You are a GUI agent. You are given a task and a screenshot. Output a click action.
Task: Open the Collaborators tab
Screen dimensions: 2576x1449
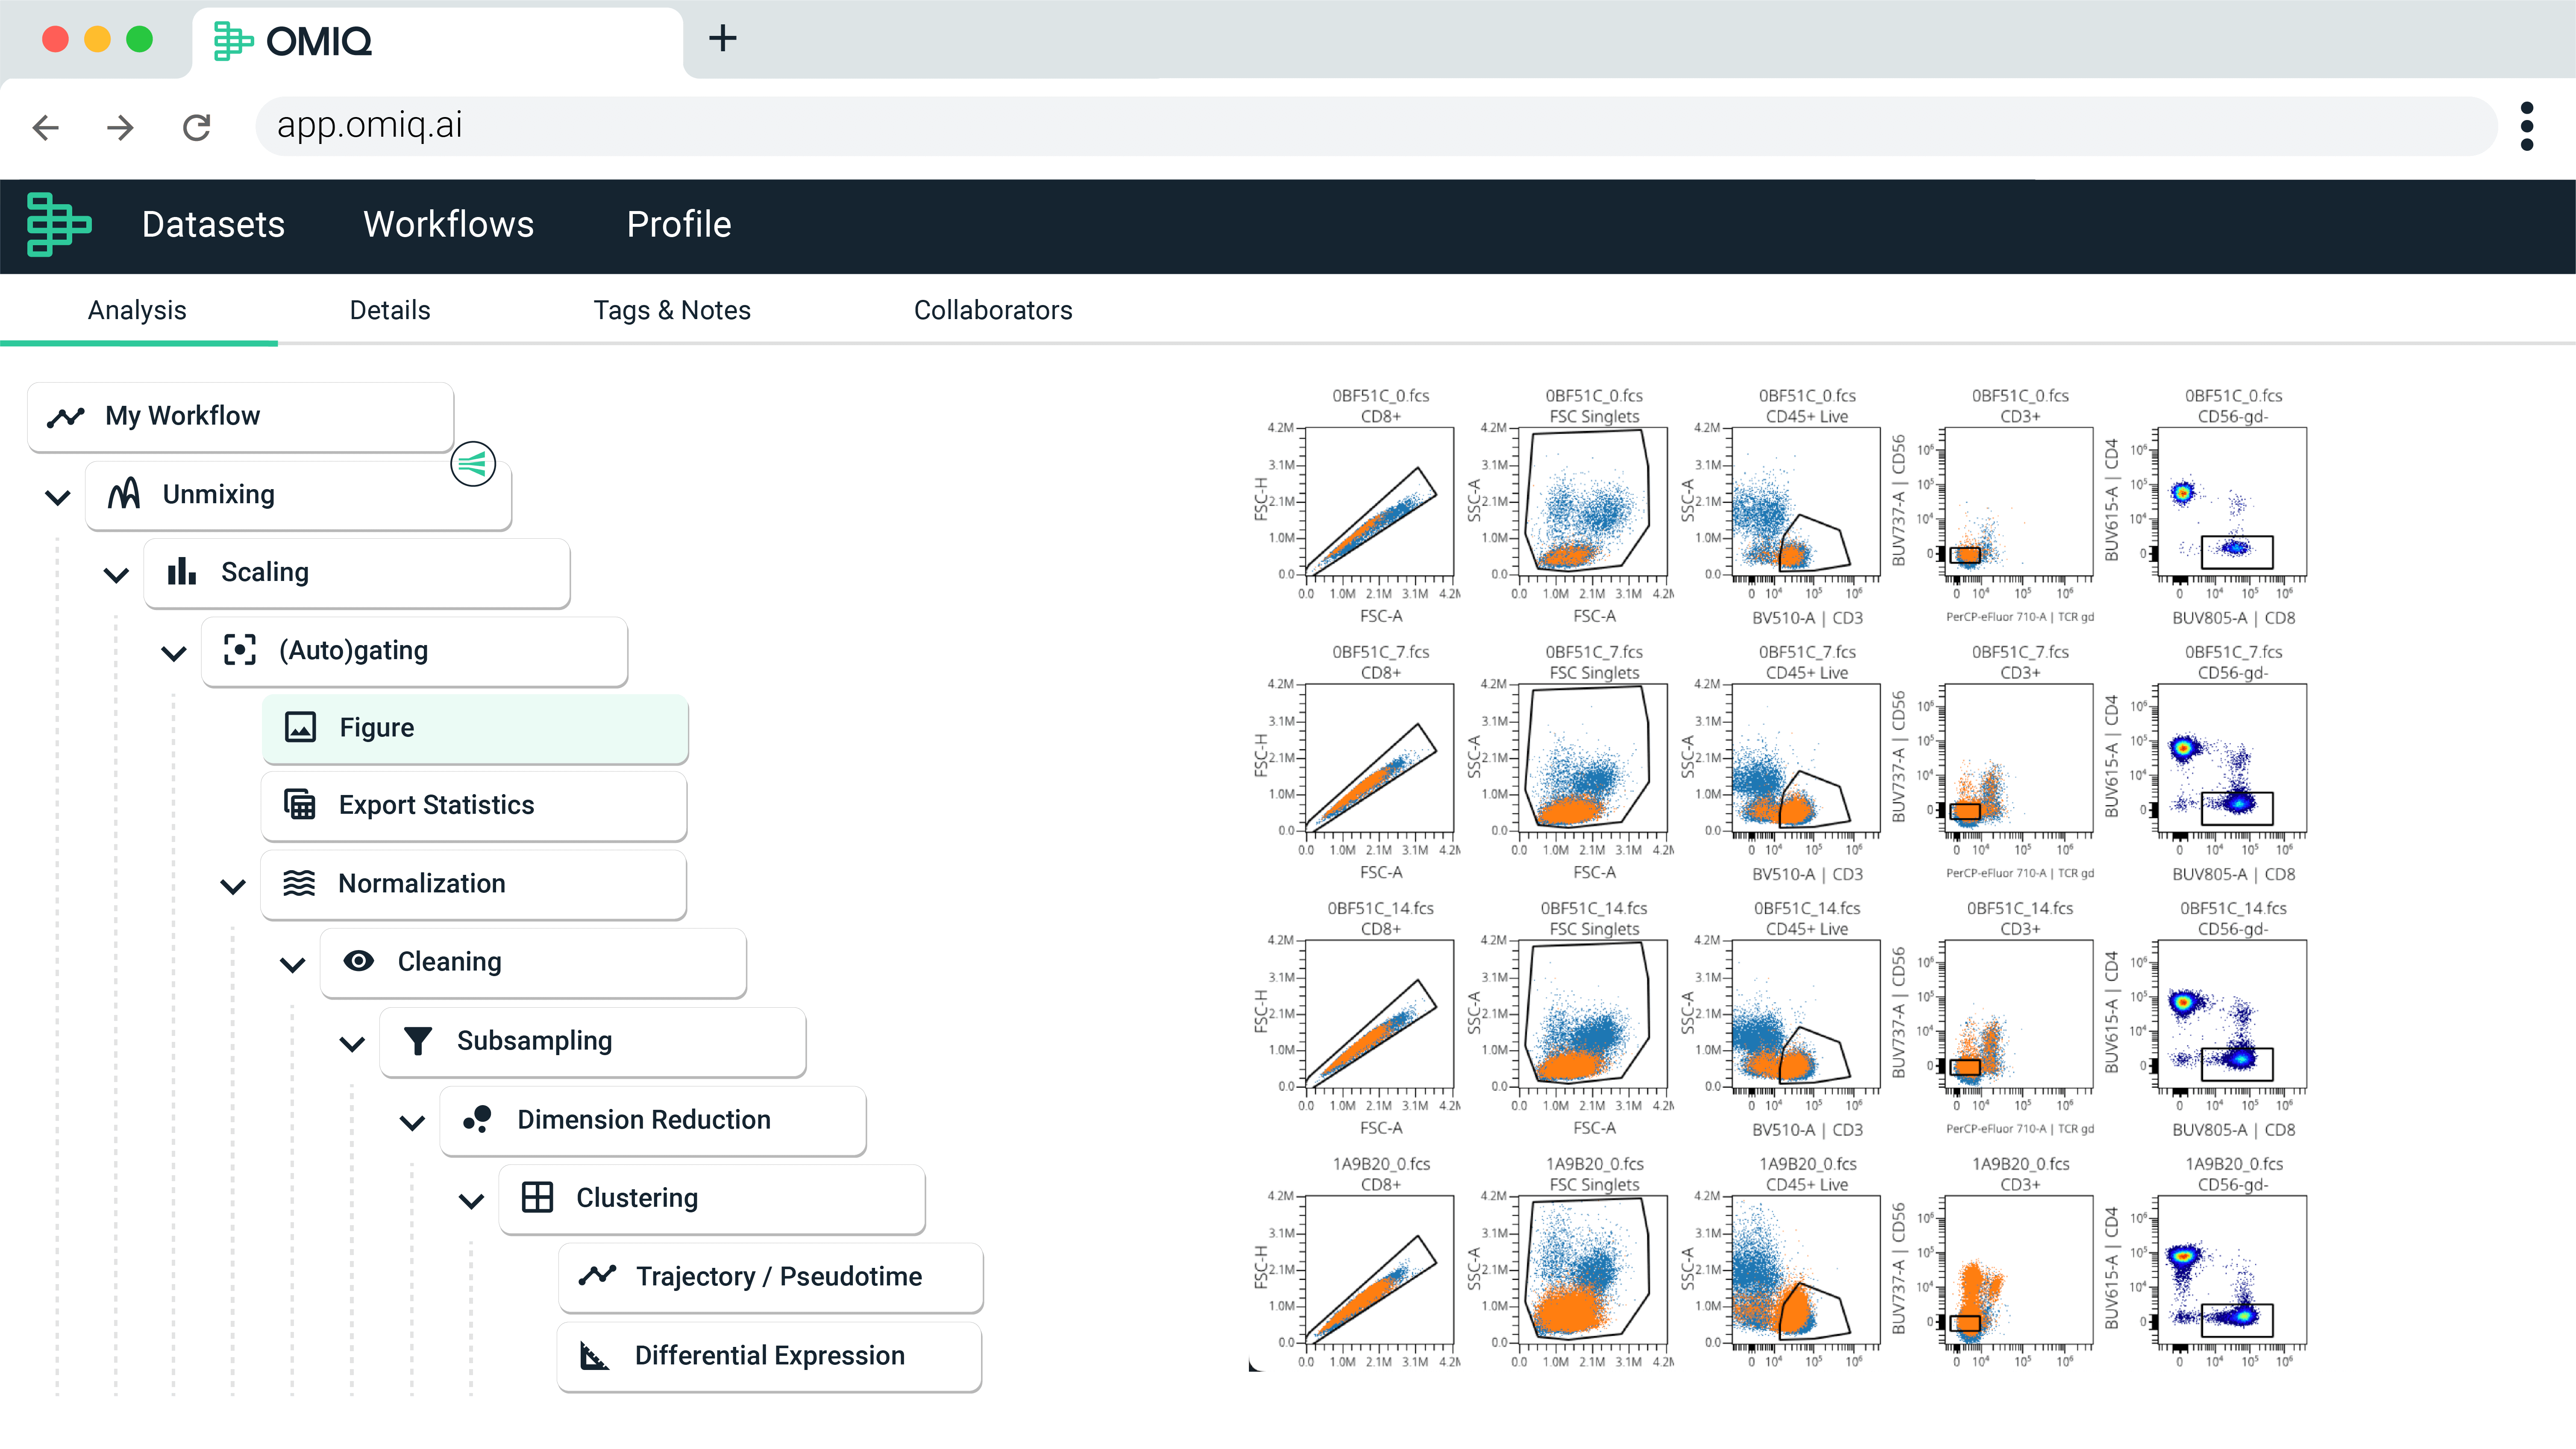point(992,310)
